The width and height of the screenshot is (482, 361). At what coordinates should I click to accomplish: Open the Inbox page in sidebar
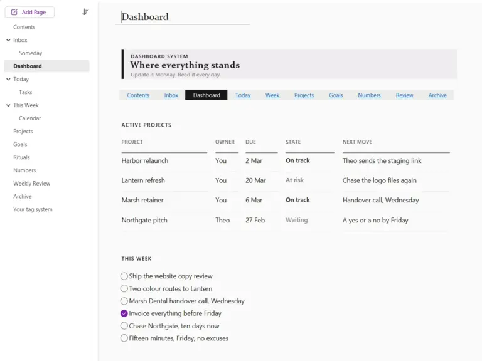[20, 40]
